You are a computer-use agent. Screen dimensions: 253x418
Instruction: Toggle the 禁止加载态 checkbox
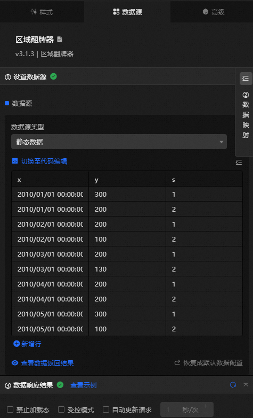(10, 409)
